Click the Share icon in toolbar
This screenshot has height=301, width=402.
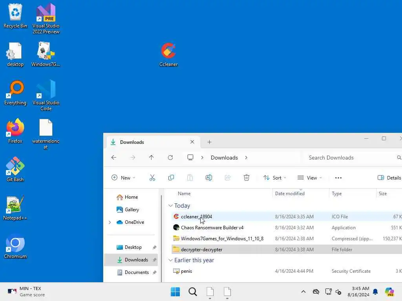pos(228,178)
